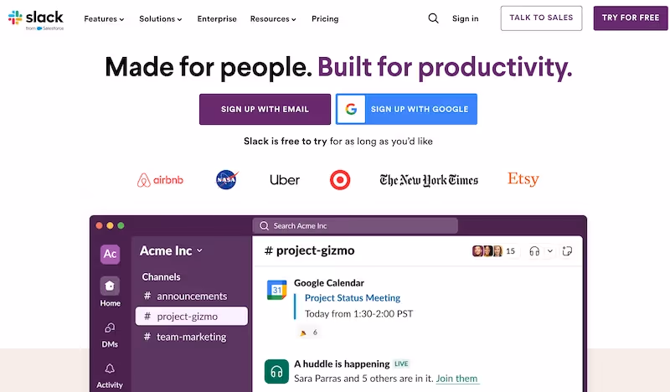This screenshot has width=670, height=392.
Task: Click the Talk to Sales button
Action: point(541,18)
